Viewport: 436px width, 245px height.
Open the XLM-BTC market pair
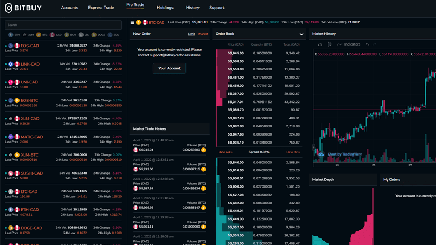coord(29,154)
